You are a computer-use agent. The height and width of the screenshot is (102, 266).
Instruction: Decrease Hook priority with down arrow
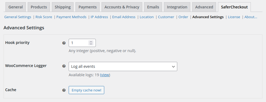click(91, 44)
